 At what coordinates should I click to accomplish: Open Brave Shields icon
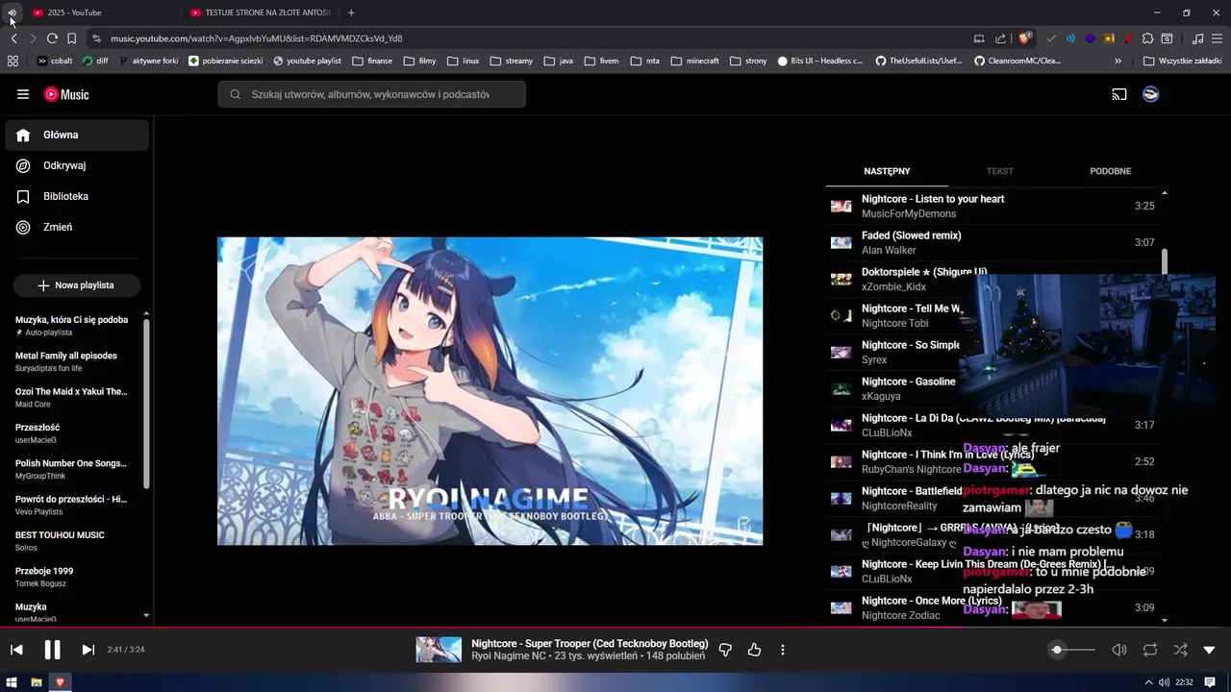pyautogui.click(x=1025, y=38)
